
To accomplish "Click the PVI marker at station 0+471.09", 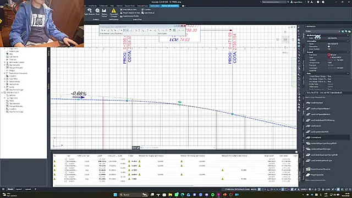I will pyautogui.click(x=232, y=114).
